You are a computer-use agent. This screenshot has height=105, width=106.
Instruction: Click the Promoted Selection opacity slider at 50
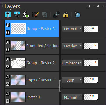pos(91,46)
